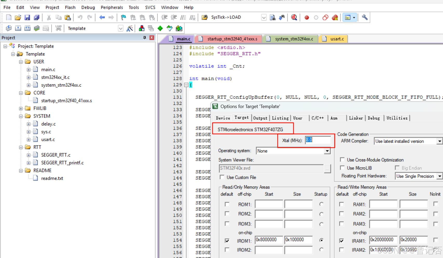Open the Flash menu
This screenshot has width=443, height=258.
coord(70,7)
